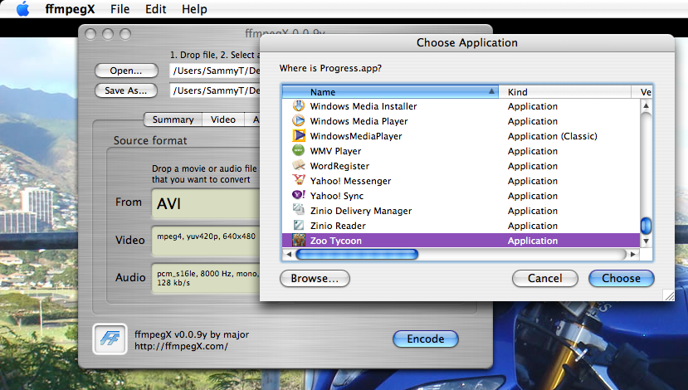Image resolution: width=688 pixels, height=390 pixels.
Task: Click the purple Yahoo! Sync icon
Action: 299,195
